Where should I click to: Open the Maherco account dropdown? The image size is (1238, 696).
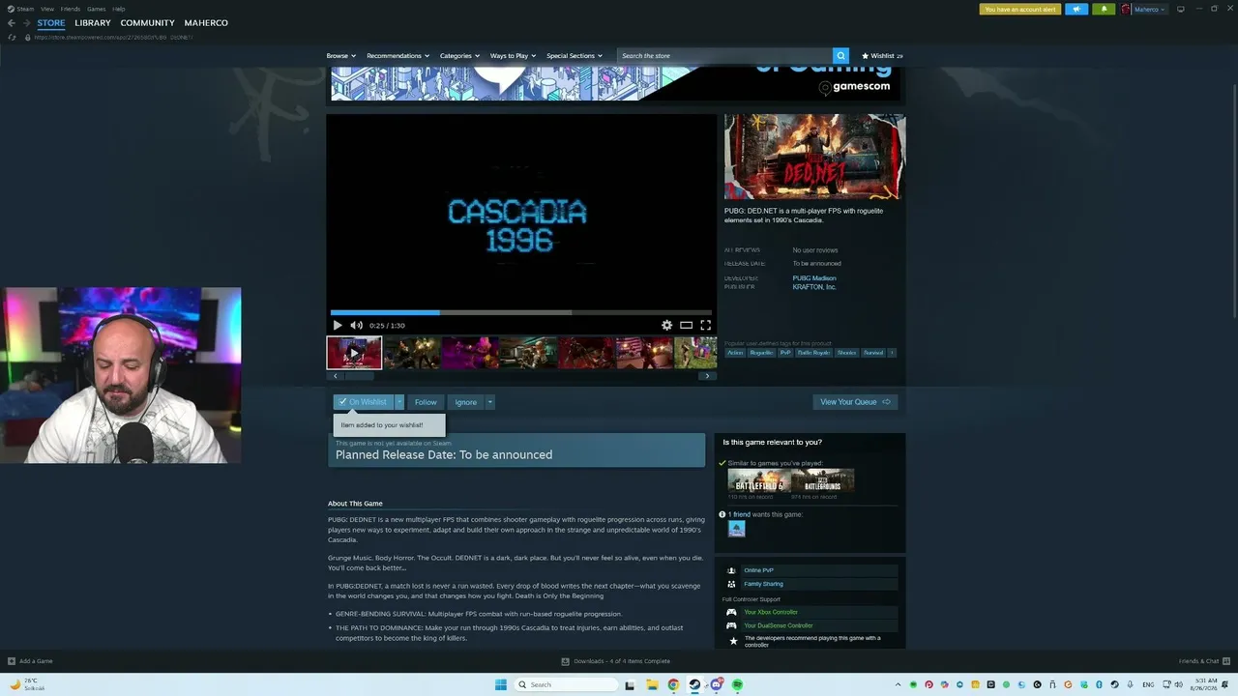click(1150, 10)
